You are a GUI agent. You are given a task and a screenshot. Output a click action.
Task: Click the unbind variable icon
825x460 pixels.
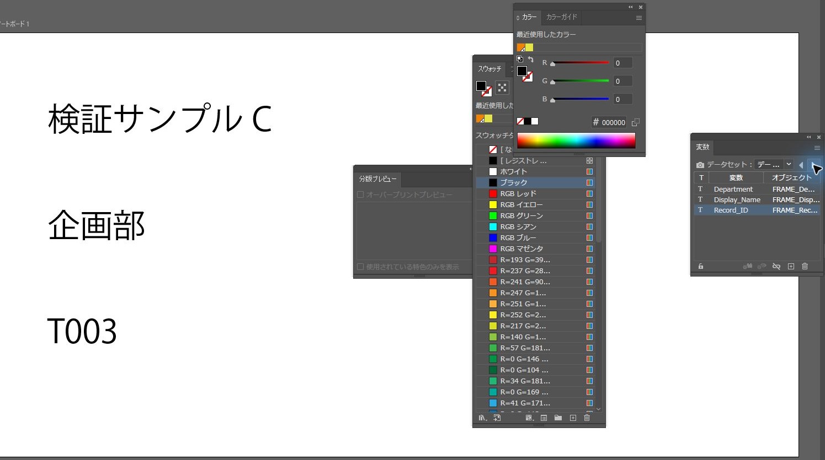click(776, 266)
